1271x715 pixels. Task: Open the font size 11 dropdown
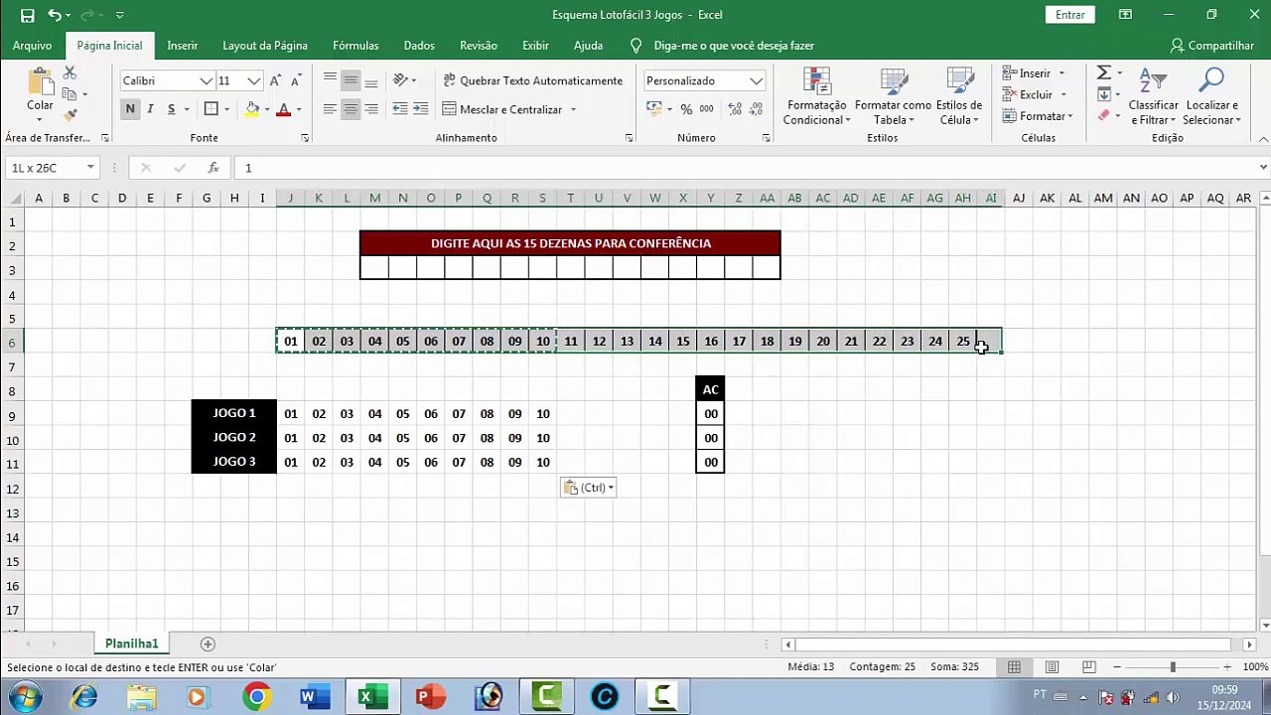click(254, 81)
